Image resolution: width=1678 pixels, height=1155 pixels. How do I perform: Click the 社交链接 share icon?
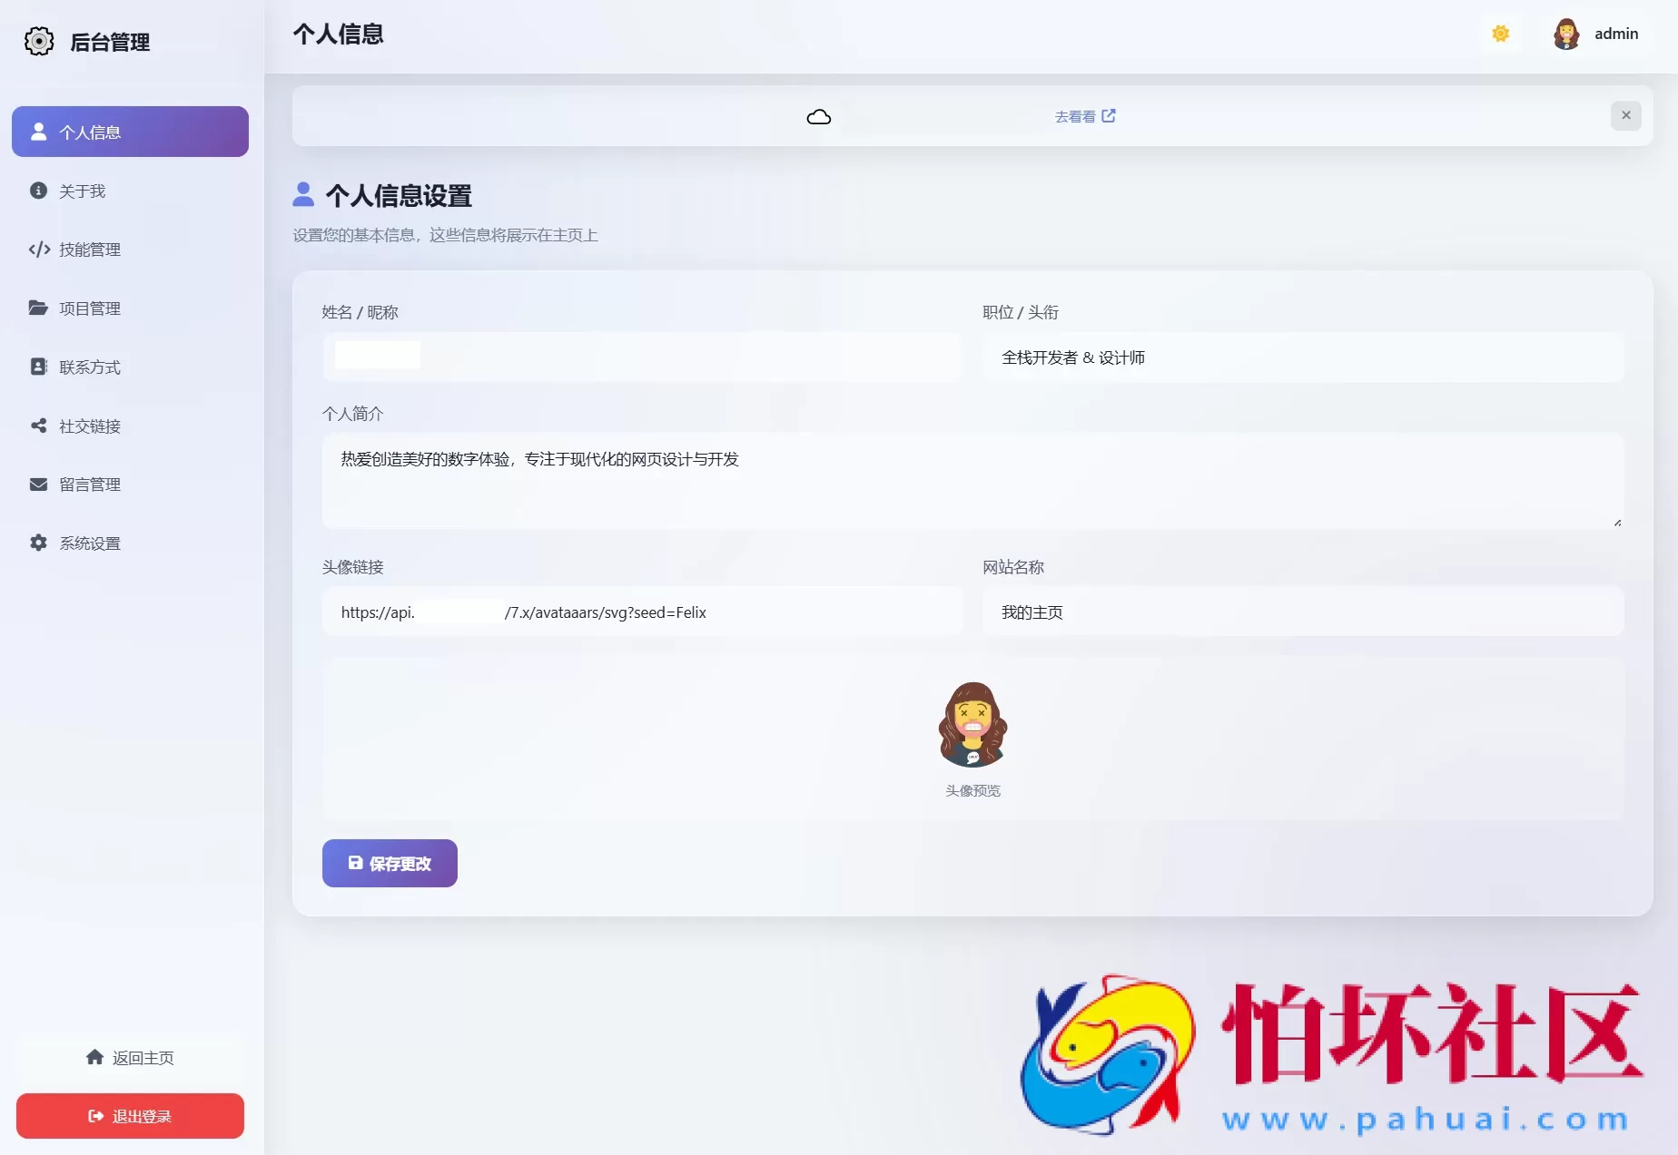tap(37, 425)
